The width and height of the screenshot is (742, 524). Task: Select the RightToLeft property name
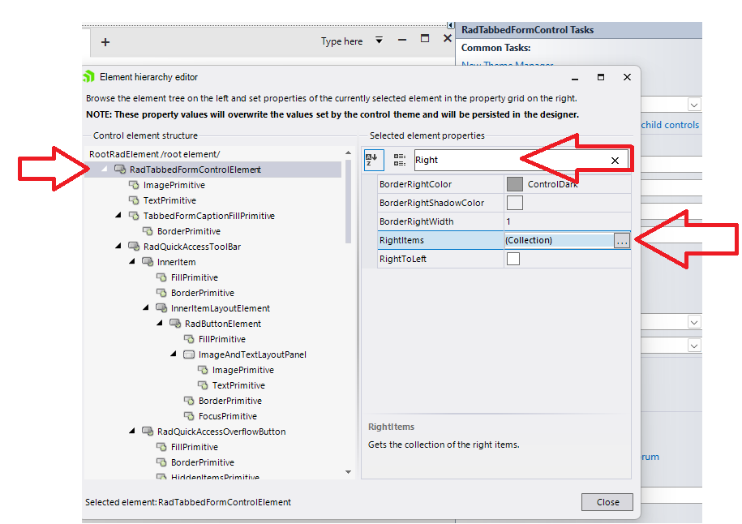[x=403, y=259]
